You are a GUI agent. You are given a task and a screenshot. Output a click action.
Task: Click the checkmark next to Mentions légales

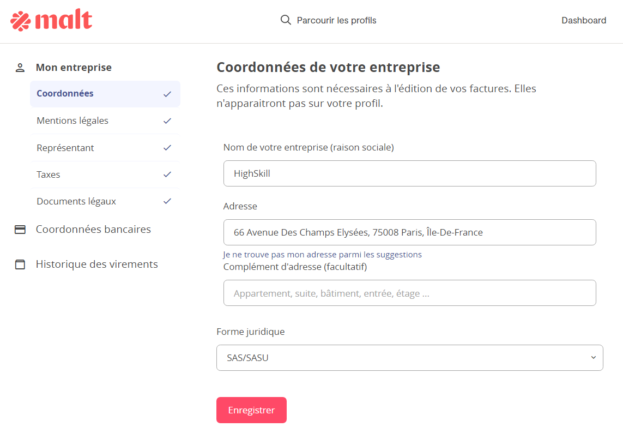coord(167,121)
